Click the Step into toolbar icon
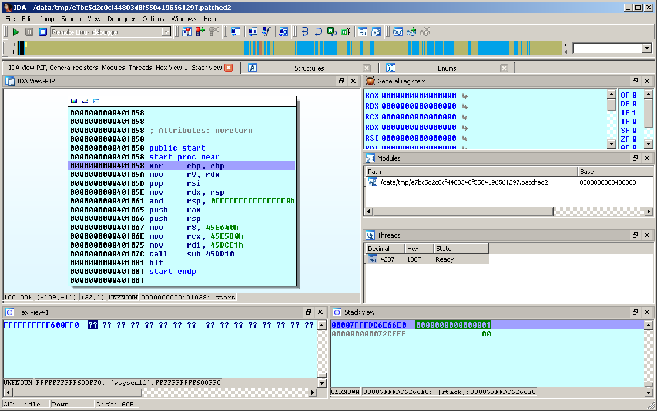 (x=305, y=32)
